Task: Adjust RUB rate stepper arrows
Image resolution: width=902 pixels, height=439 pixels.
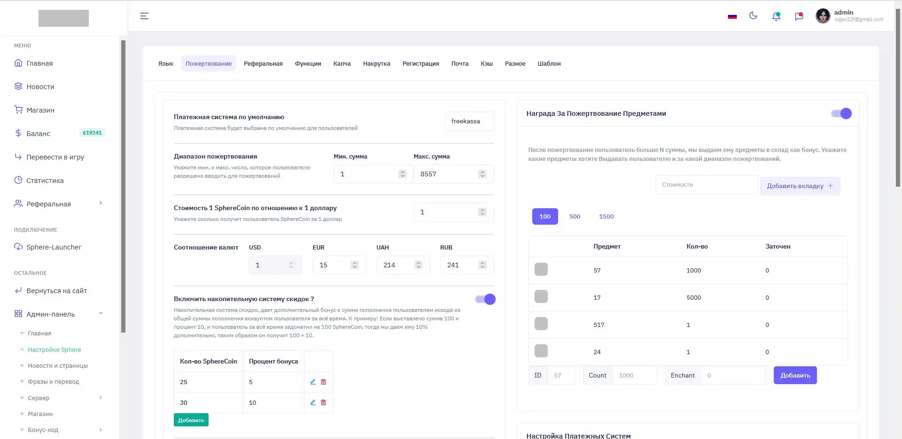Action: pyautogui.click(x=482, y=265)
